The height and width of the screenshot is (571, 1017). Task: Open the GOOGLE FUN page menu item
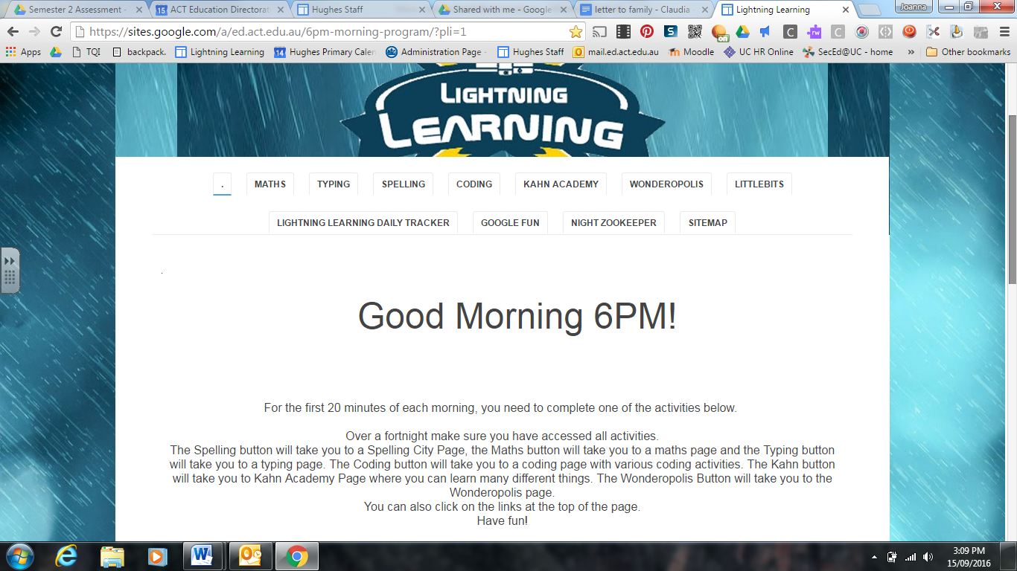510,222
